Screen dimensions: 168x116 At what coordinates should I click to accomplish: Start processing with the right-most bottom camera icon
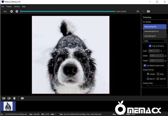tap(22, 98)
